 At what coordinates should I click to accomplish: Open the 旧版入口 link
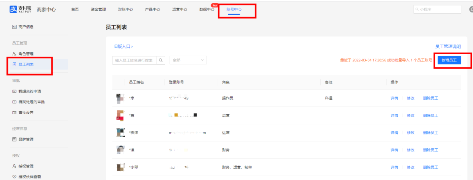[123, 47]
